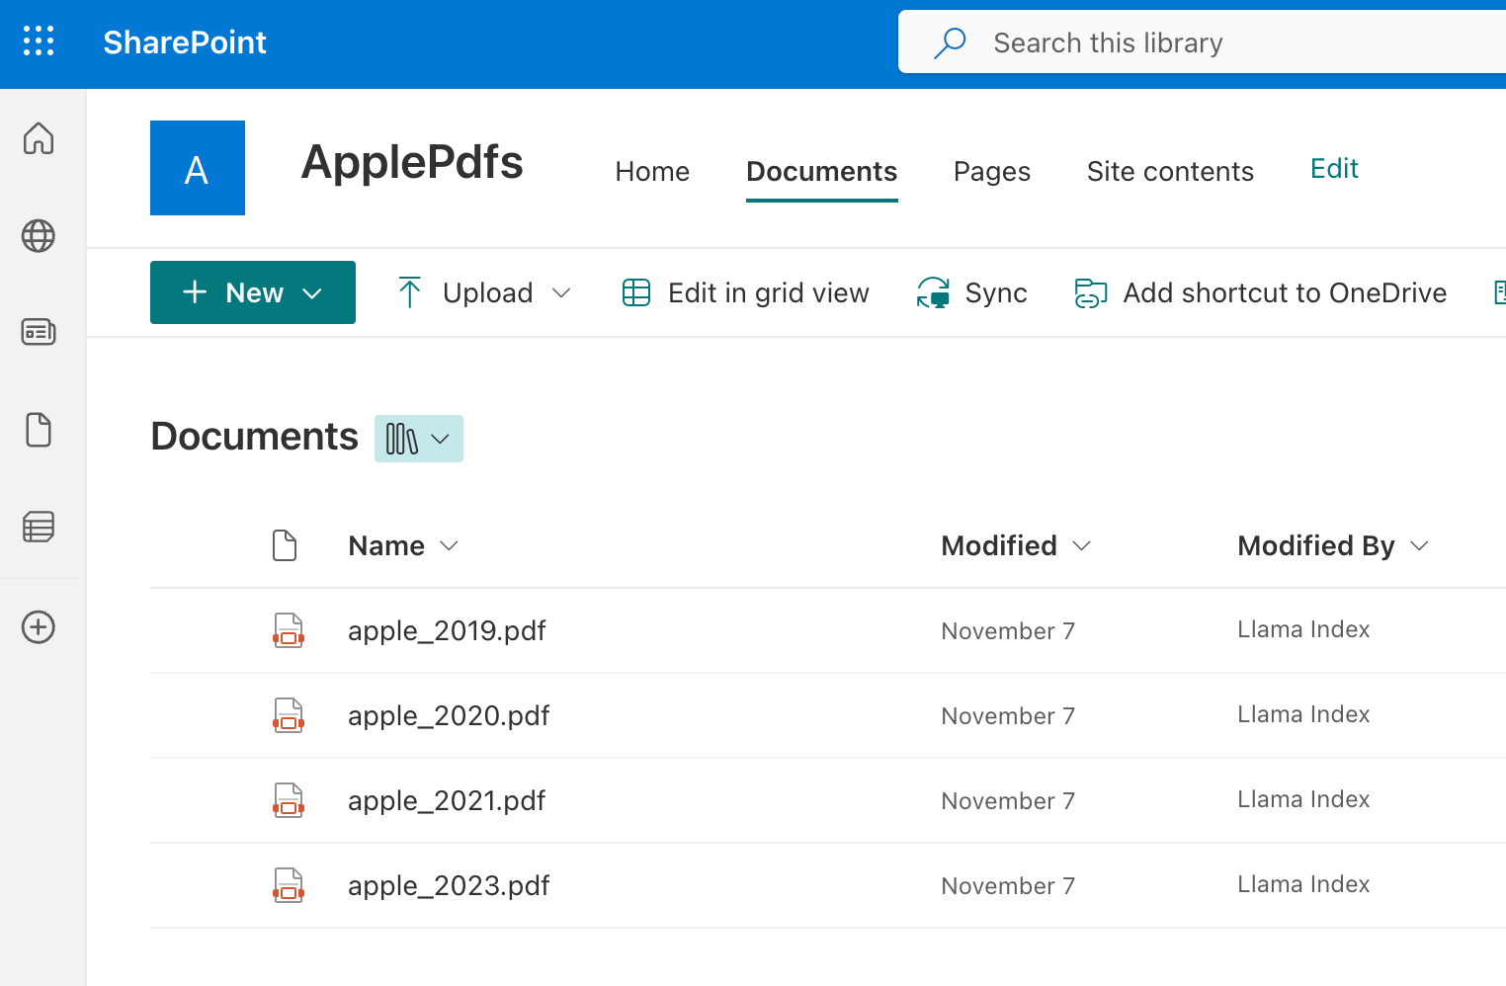Click November 7 date for apple_2021.pdf

[x=1008, y=801]
